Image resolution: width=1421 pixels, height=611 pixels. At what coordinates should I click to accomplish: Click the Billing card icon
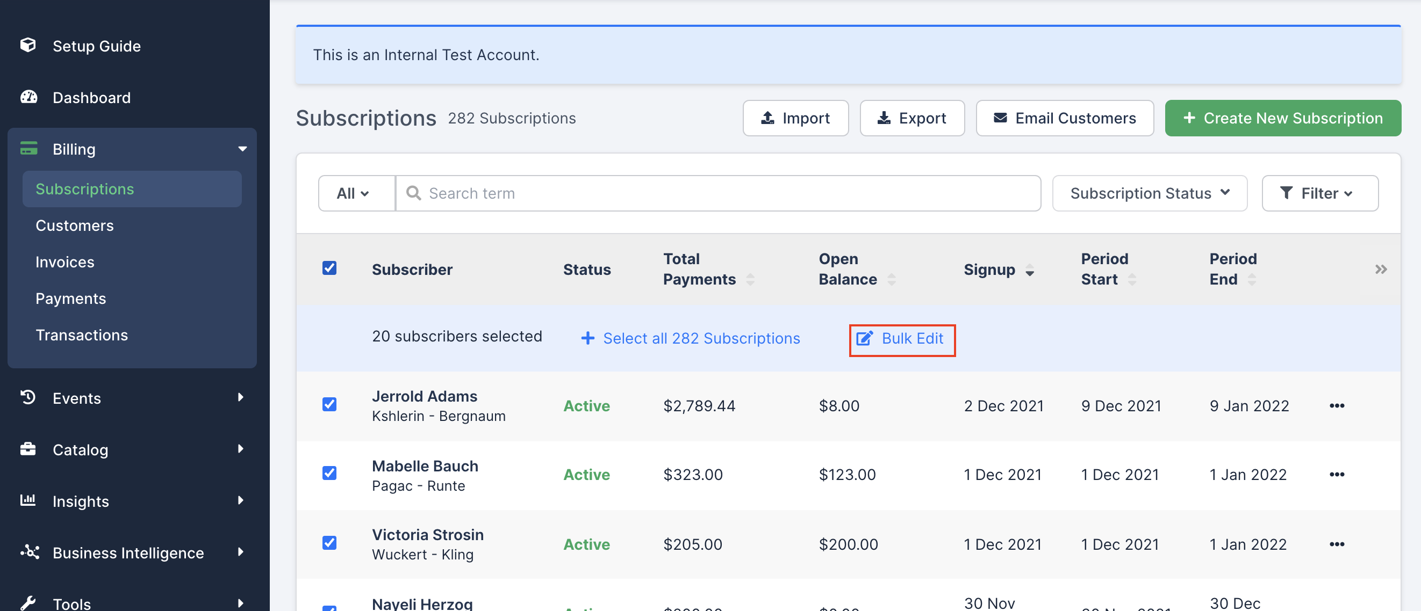(28, 149)
